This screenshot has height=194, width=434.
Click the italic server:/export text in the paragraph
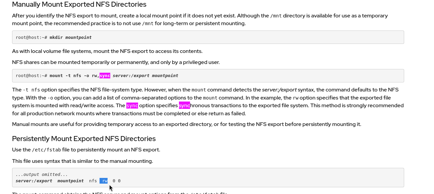[279, 90]
